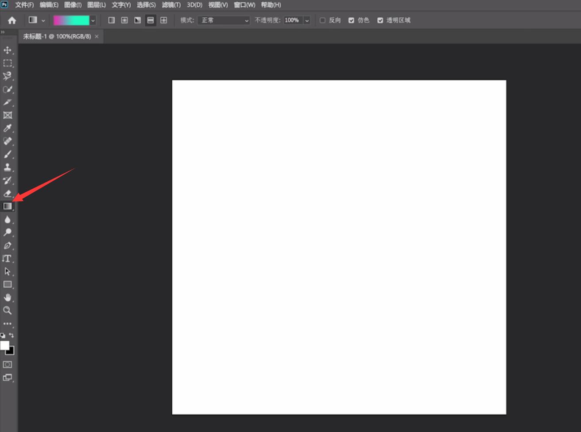Select the Eraser tool
The height and width of the screenshot is (432, 581).
coord(8,193)
